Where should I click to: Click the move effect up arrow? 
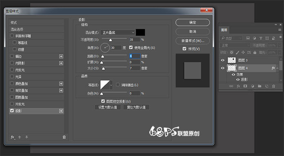[x=20, y=137]
